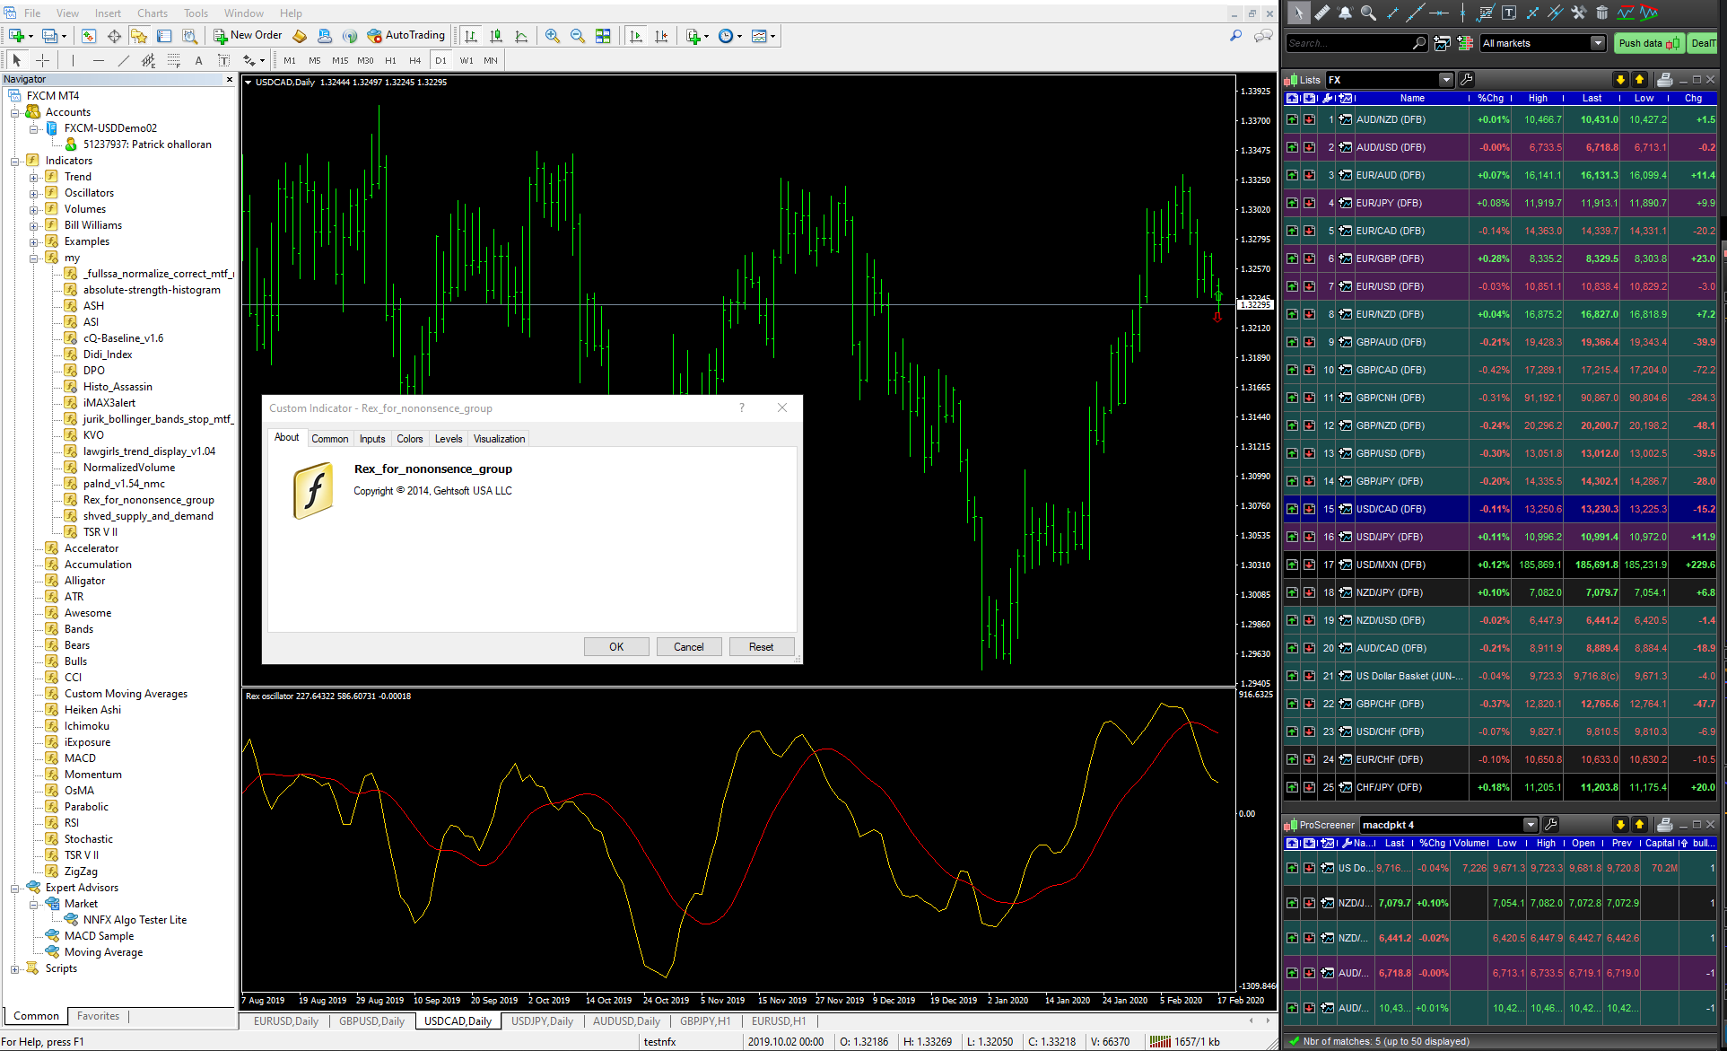
Task: Collapse the 'my' indicators folder
Action: click(x=34, y=258)
